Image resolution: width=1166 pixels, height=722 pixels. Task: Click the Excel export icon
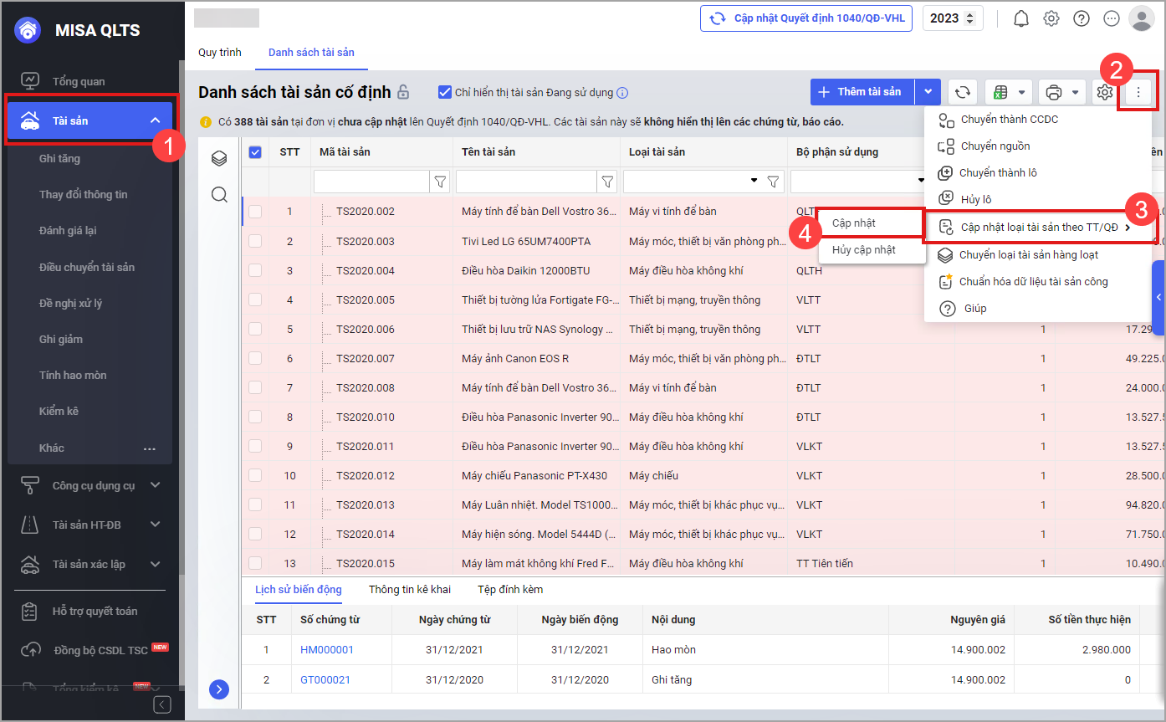click(x=1000, y=92)
